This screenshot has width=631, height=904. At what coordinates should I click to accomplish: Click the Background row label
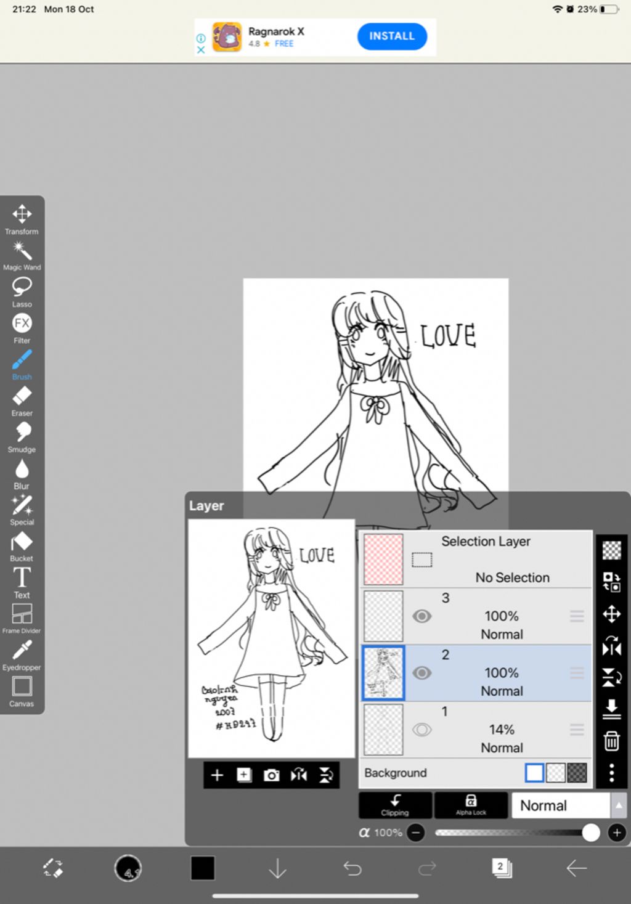click(x=396, y=773)
